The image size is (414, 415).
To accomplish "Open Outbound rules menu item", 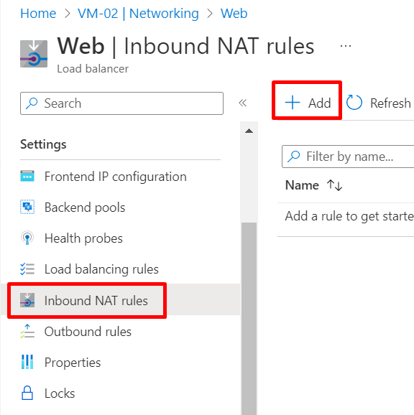I will 88,332.
